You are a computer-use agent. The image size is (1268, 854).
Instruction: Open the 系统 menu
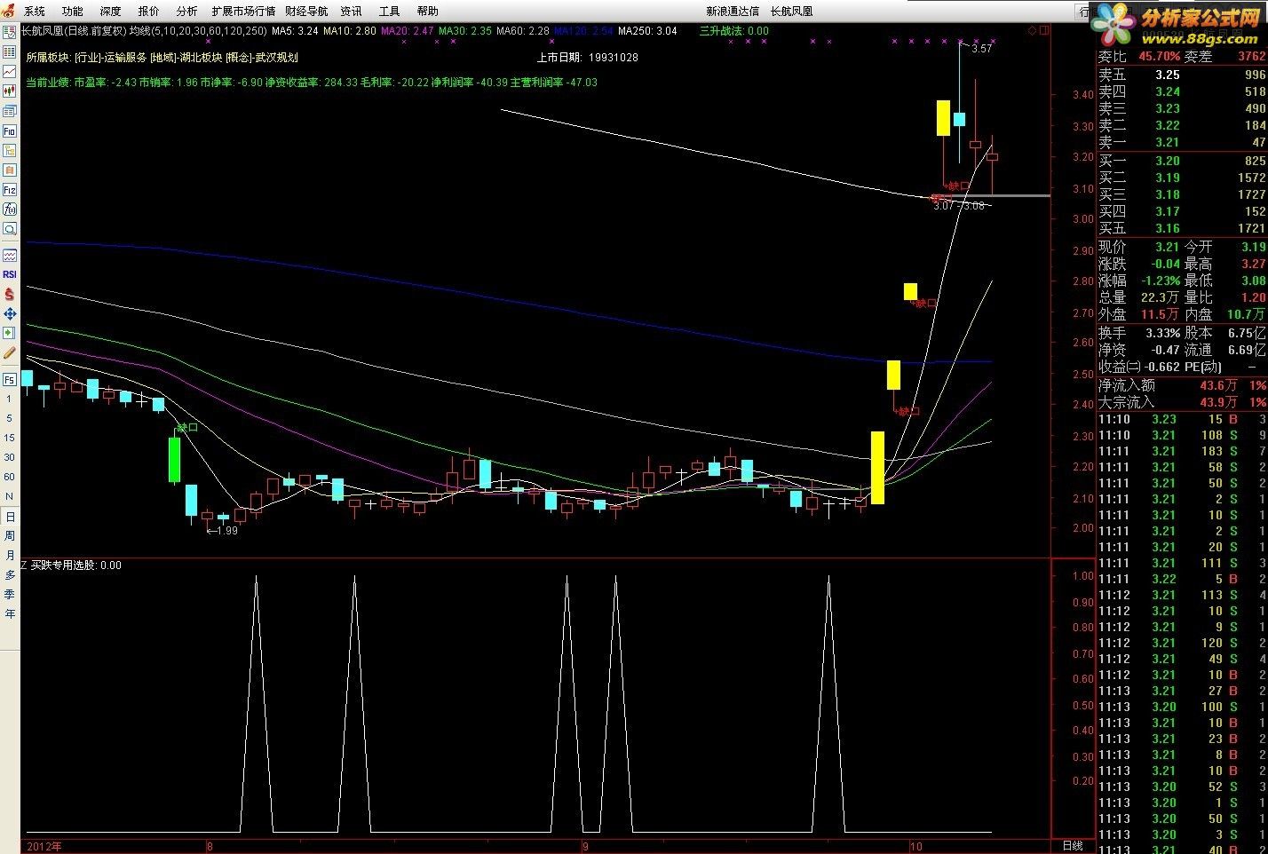(35, 12)
